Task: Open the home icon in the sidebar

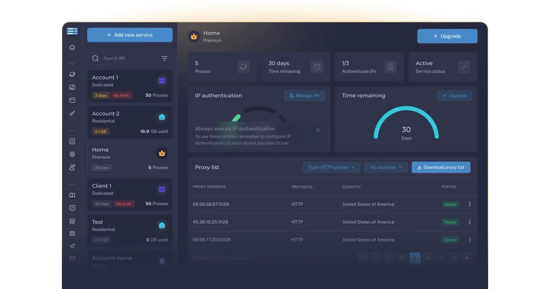Action: (72, 47)
